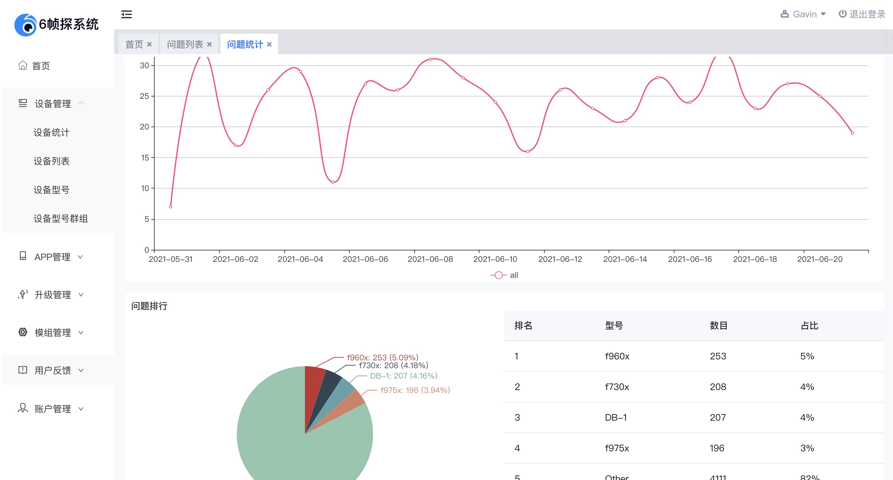Click the 设备管理 menu label
Viewport: 893px width, 480px height.
click(53, 104)
